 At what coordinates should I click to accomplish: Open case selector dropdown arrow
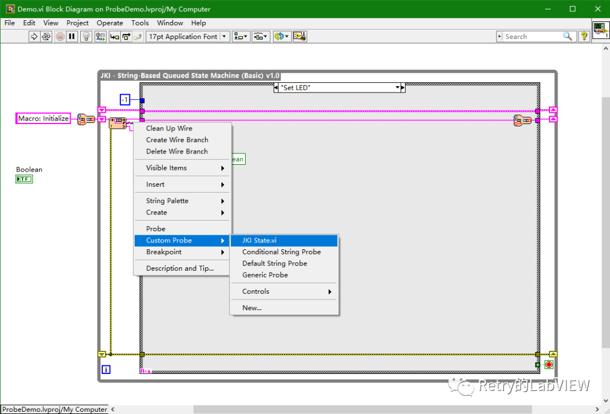397,88
